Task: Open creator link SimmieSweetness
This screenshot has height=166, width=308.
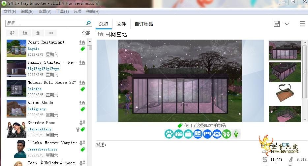Action: coord(43,149)
